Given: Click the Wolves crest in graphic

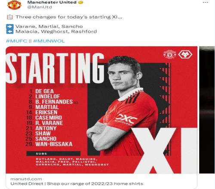Looking at the screenshot, I should [x=185, y=55].
